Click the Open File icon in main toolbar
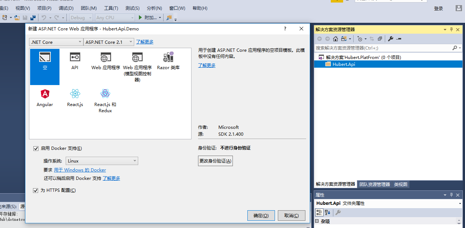The height and width of the screenshot is (228, 465). (17, 17)
